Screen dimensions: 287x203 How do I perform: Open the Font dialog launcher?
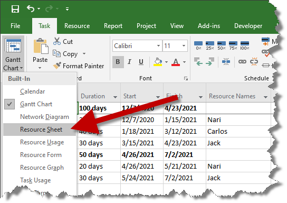(186, 78)
